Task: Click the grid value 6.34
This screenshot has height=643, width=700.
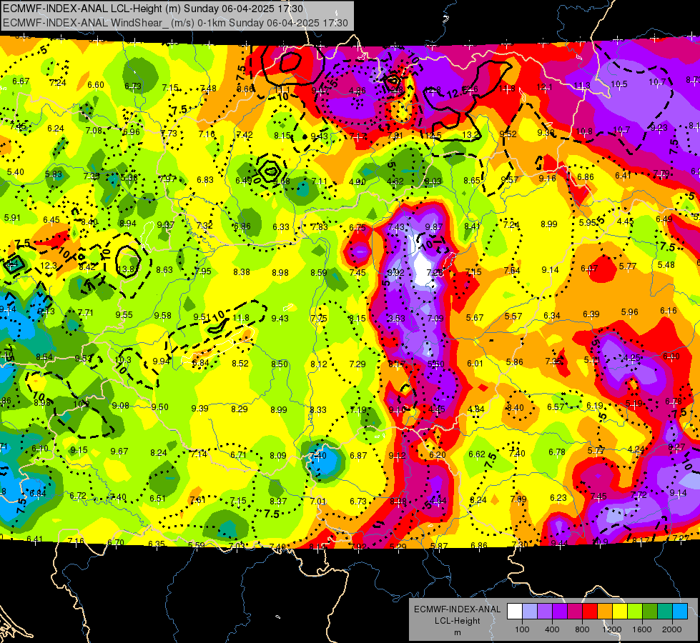Action: 552,316
